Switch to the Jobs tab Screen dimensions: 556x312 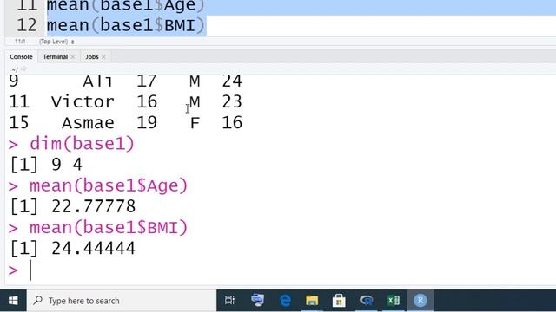coord(92,56)
